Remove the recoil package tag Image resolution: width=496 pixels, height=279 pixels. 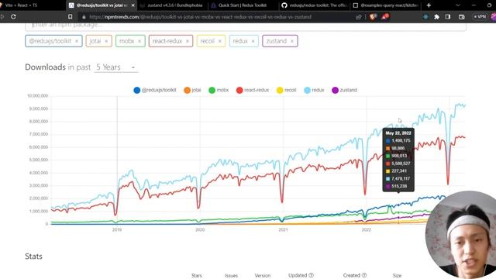tap(220, 41)
